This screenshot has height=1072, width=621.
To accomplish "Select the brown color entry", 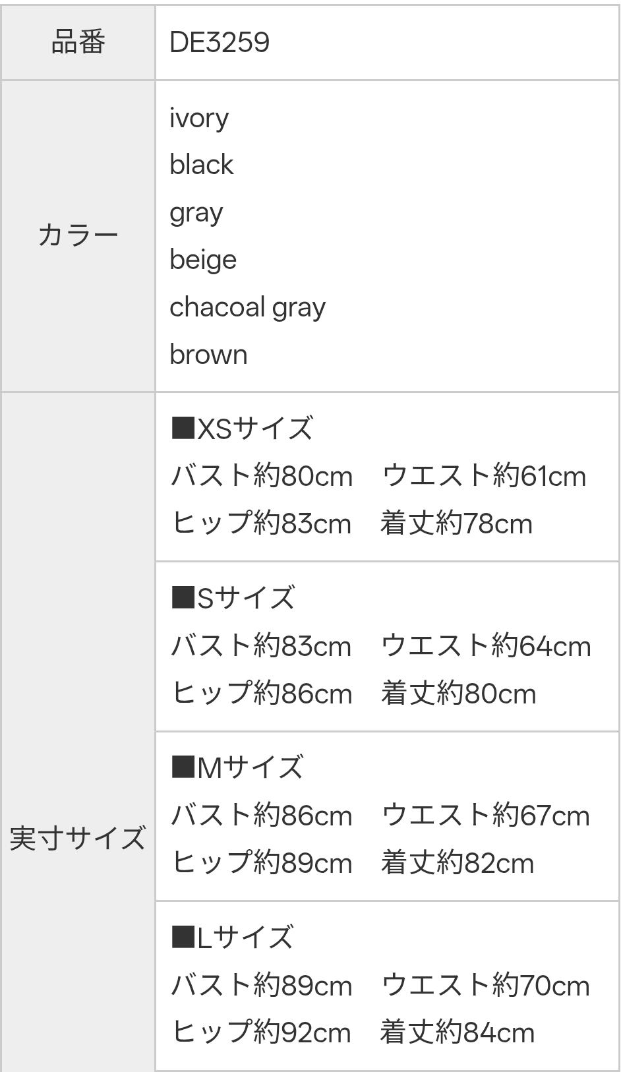I will click(208, 355).
